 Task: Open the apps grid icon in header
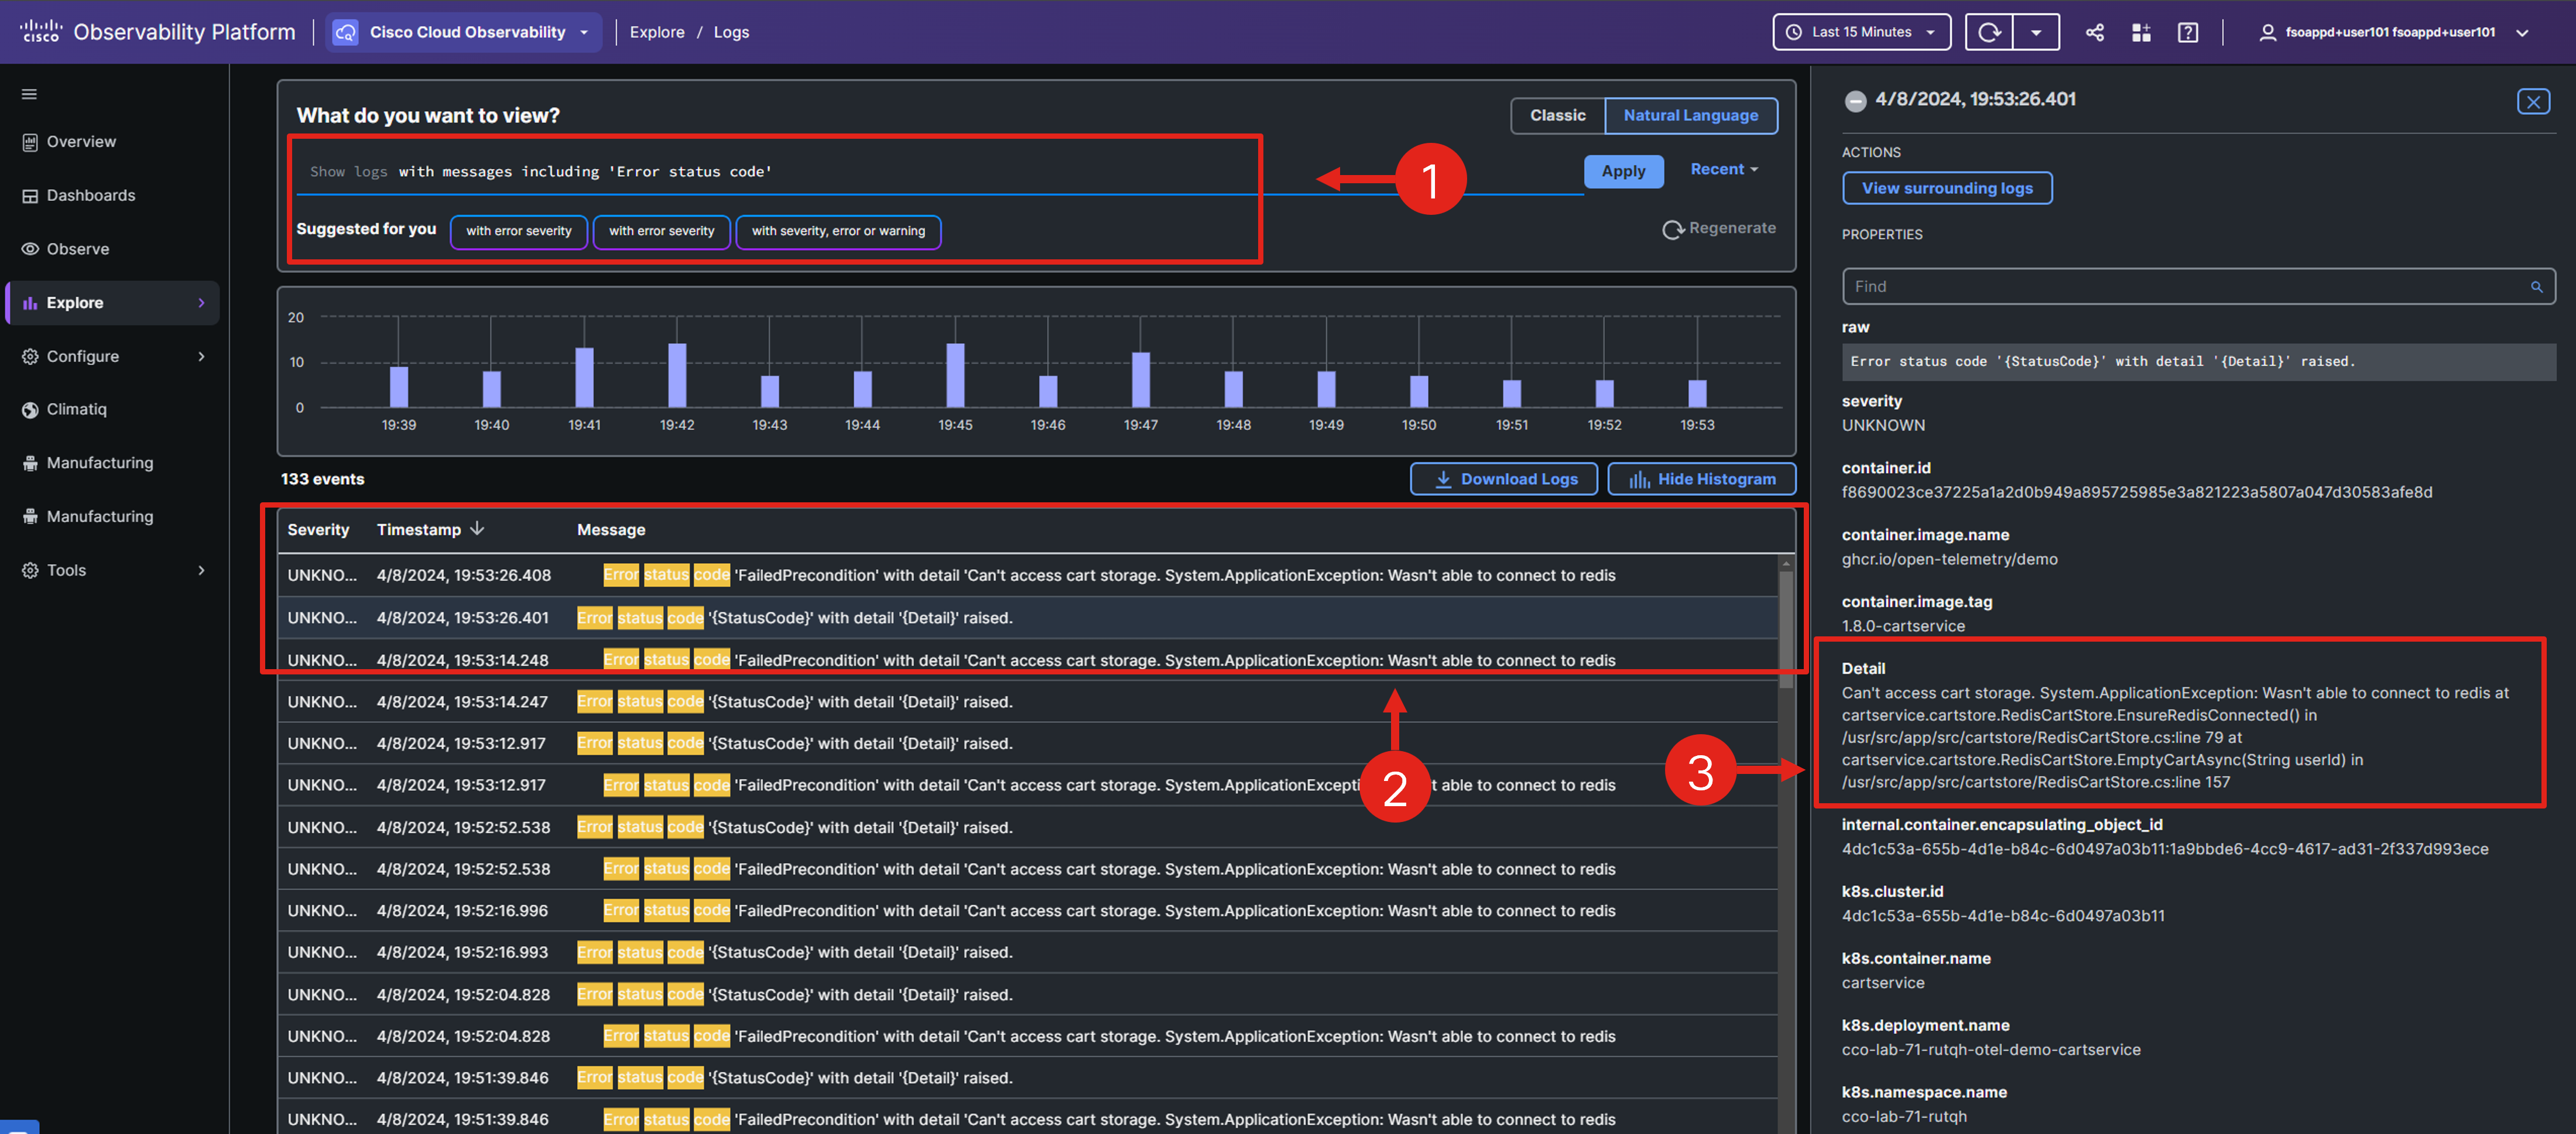(x=2141, y=32)
